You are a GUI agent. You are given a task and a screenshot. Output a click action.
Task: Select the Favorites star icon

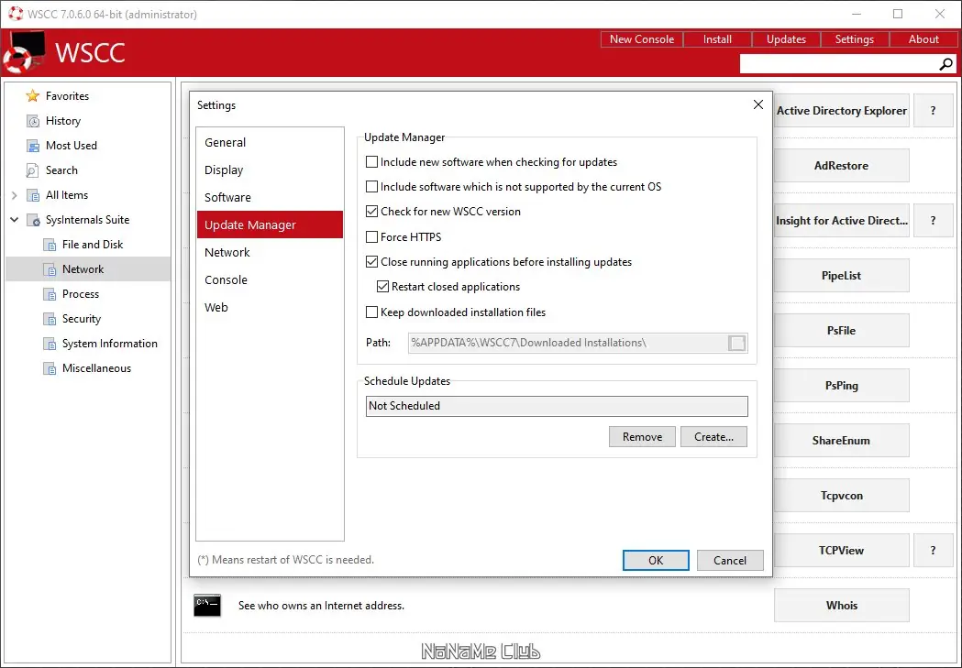pos(31,95)
